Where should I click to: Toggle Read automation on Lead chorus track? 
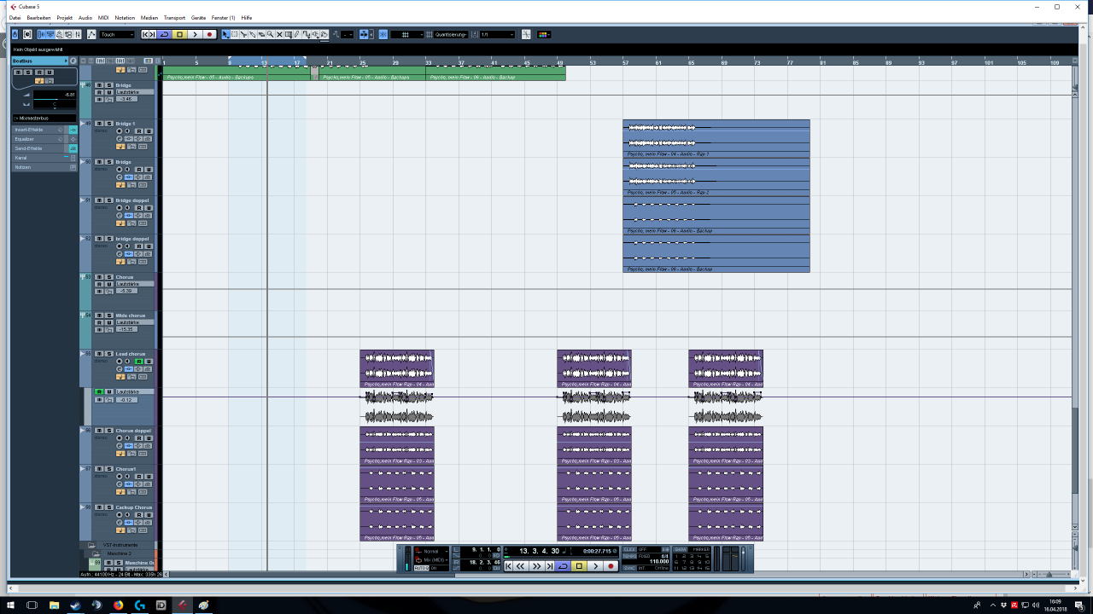(138, 362)
